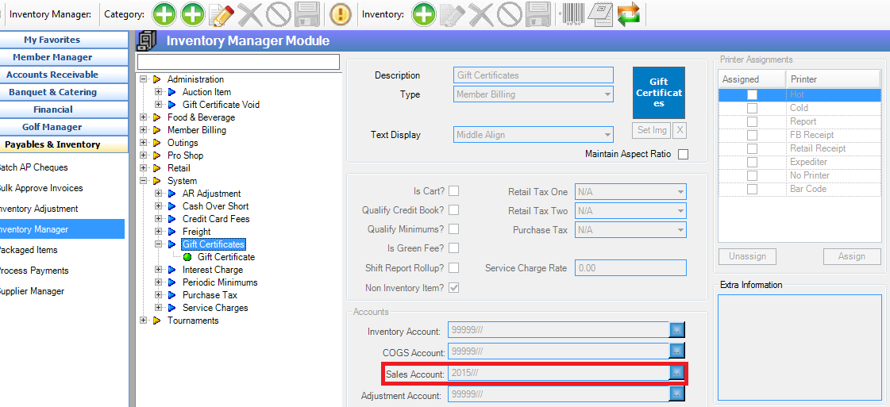Screen dimensions: 890x407
Task: Click the orange-green refresh arrows icon
Action: tap(628, 13)
